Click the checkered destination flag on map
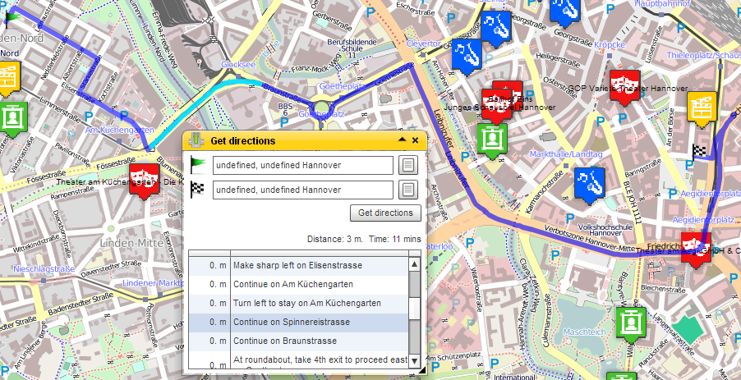The height and width of the screenshot is (380, 741). pyautogui.click(x=699, y=152)
